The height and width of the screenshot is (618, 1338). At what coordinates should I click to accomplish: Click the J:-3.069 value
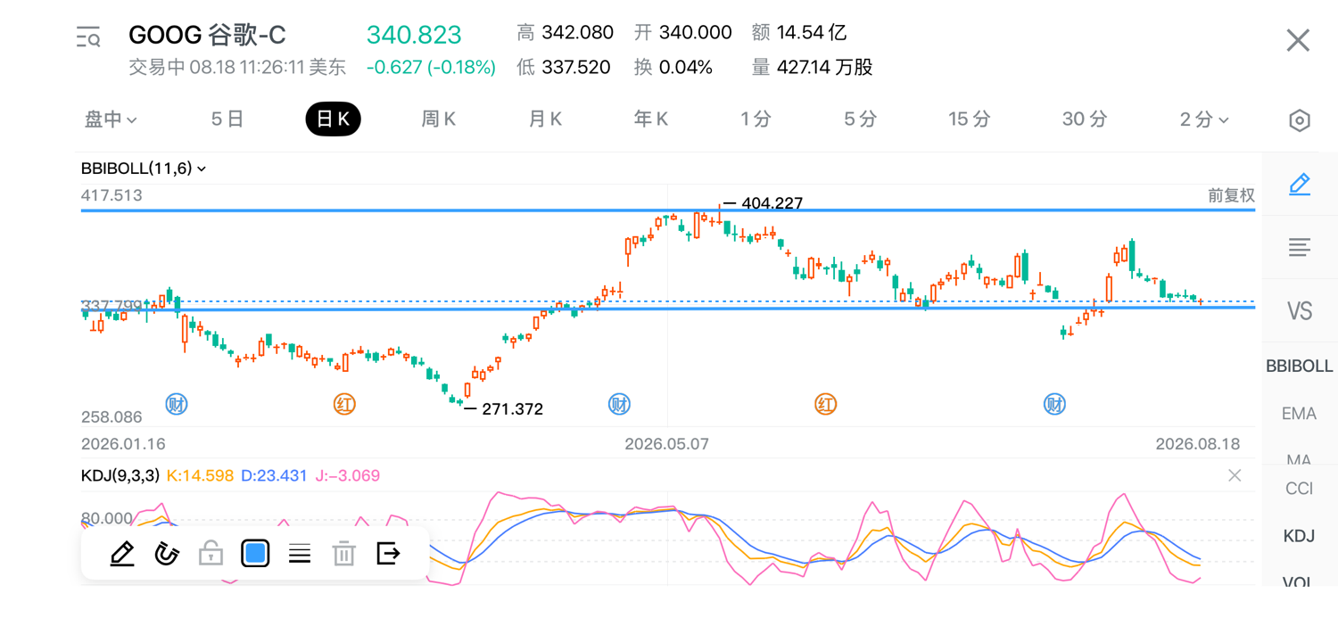[348, 475]
